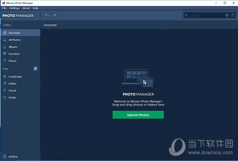Go to All Photos section
Viewport: 238px width, 161px height.
pyautogui.click(x=20, y=40)
